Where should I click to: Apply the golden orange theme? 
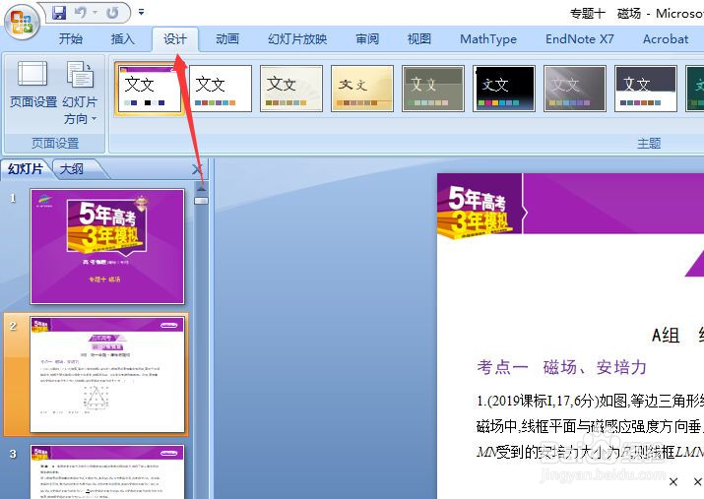[362, 89]
